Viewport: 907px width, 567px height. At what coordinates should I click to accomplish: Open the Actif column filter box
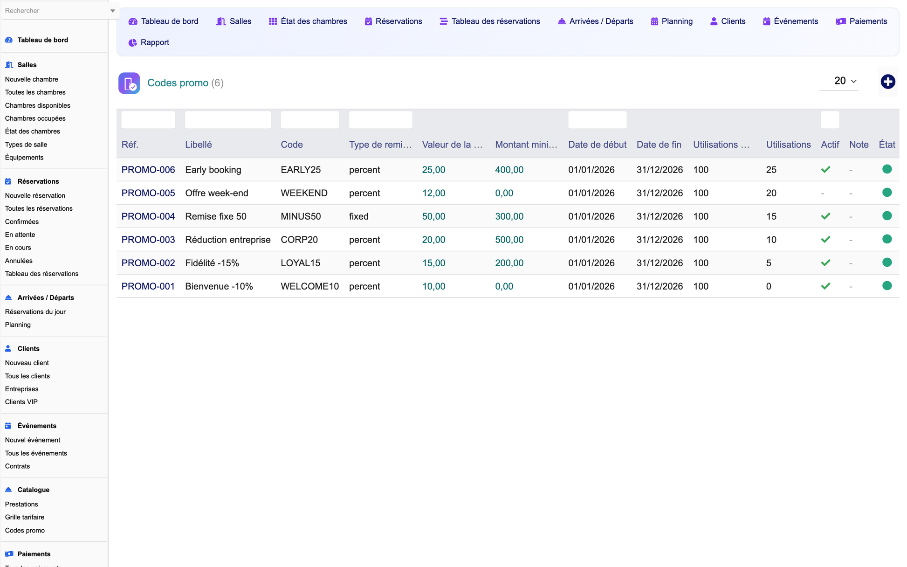click(830, 120)
